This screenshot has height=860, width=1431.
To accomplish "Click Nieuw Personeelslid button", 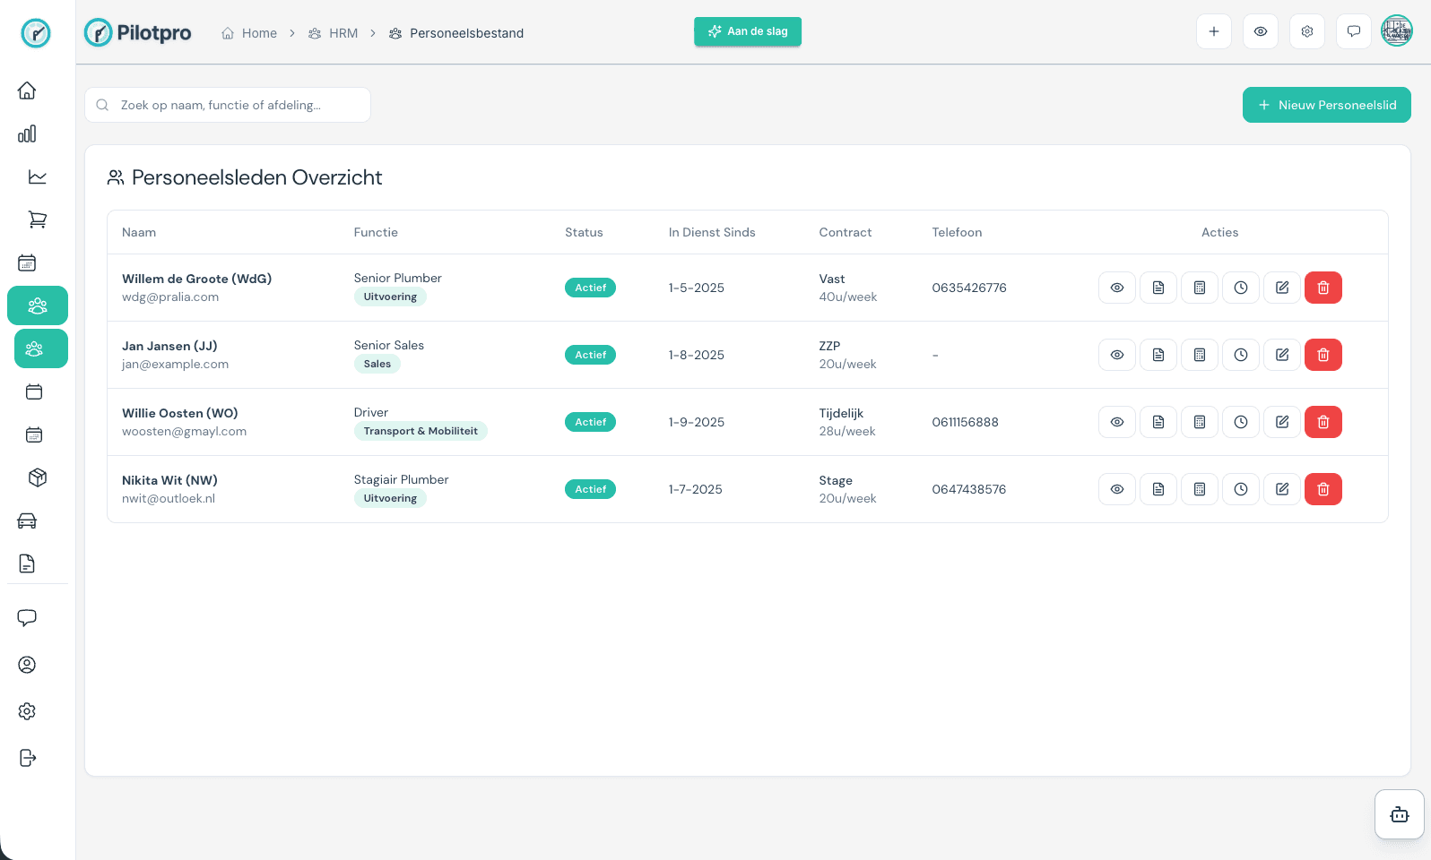I will click(x=1326, y=105).
